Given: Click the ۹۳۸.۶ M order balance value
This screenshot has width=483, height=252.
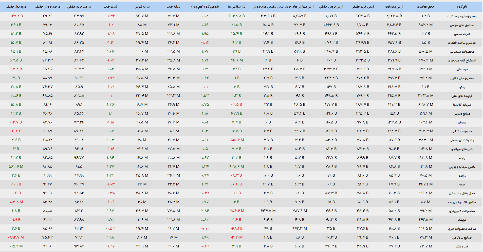Looking at the screenshot, I should coord(236,166).
